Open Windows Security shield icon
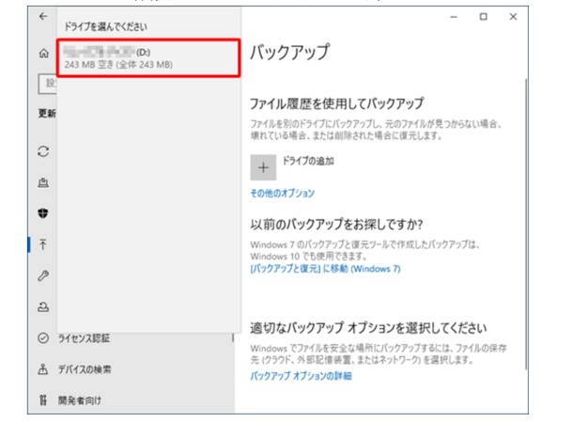Image resolution: width=573 pixels, height=423 pixels. 43,213
